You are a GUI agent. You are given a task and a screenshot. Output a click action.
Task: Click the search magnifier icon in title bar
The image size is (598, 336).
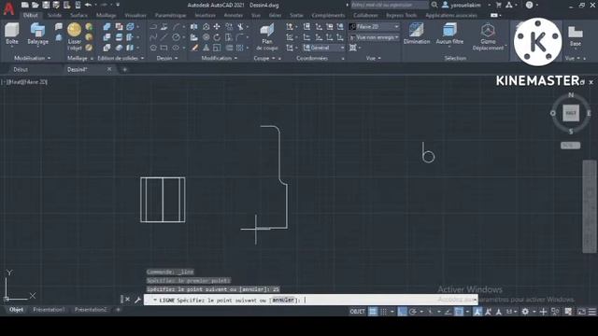[x=434, y=5]
